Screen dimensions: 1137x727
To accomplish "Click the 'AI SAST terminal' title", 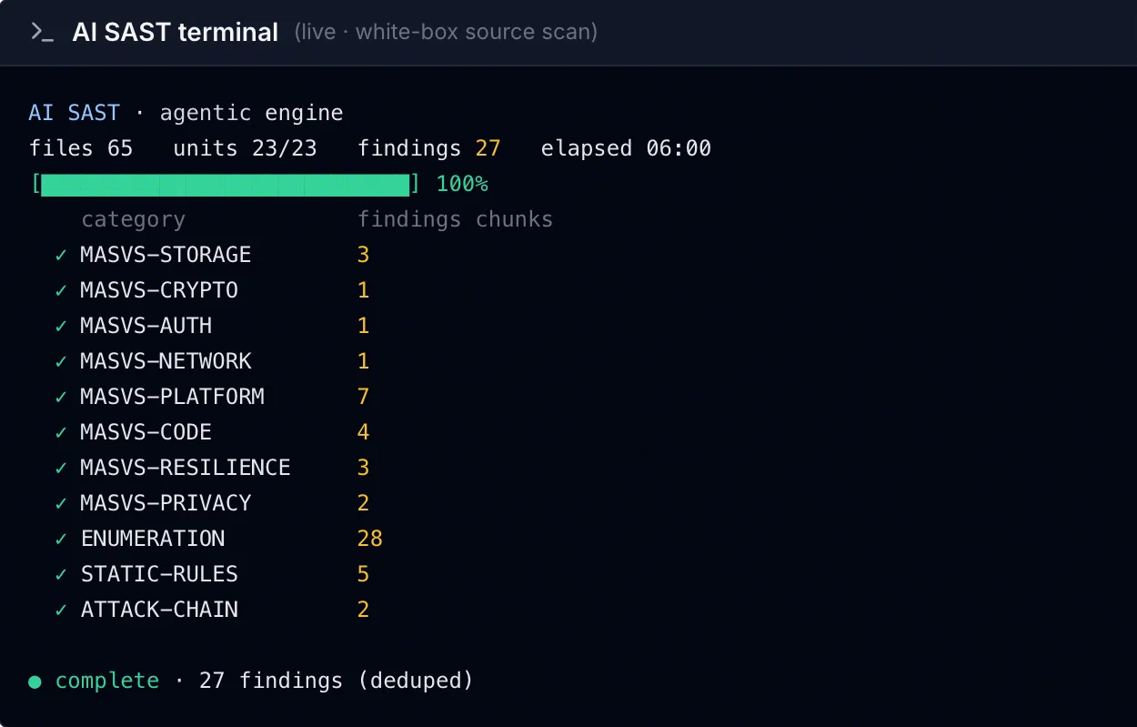I will pyautogui.click(x=176, y=32).
